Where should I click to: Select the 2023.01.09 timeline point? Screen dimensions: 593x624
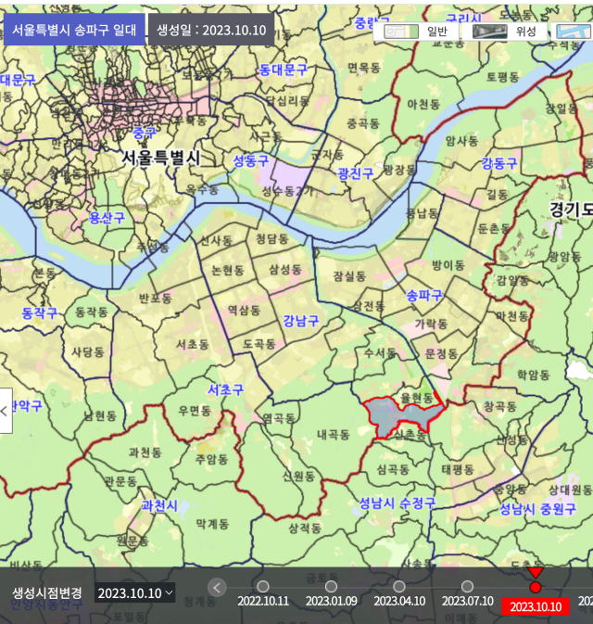pos(331,587)
